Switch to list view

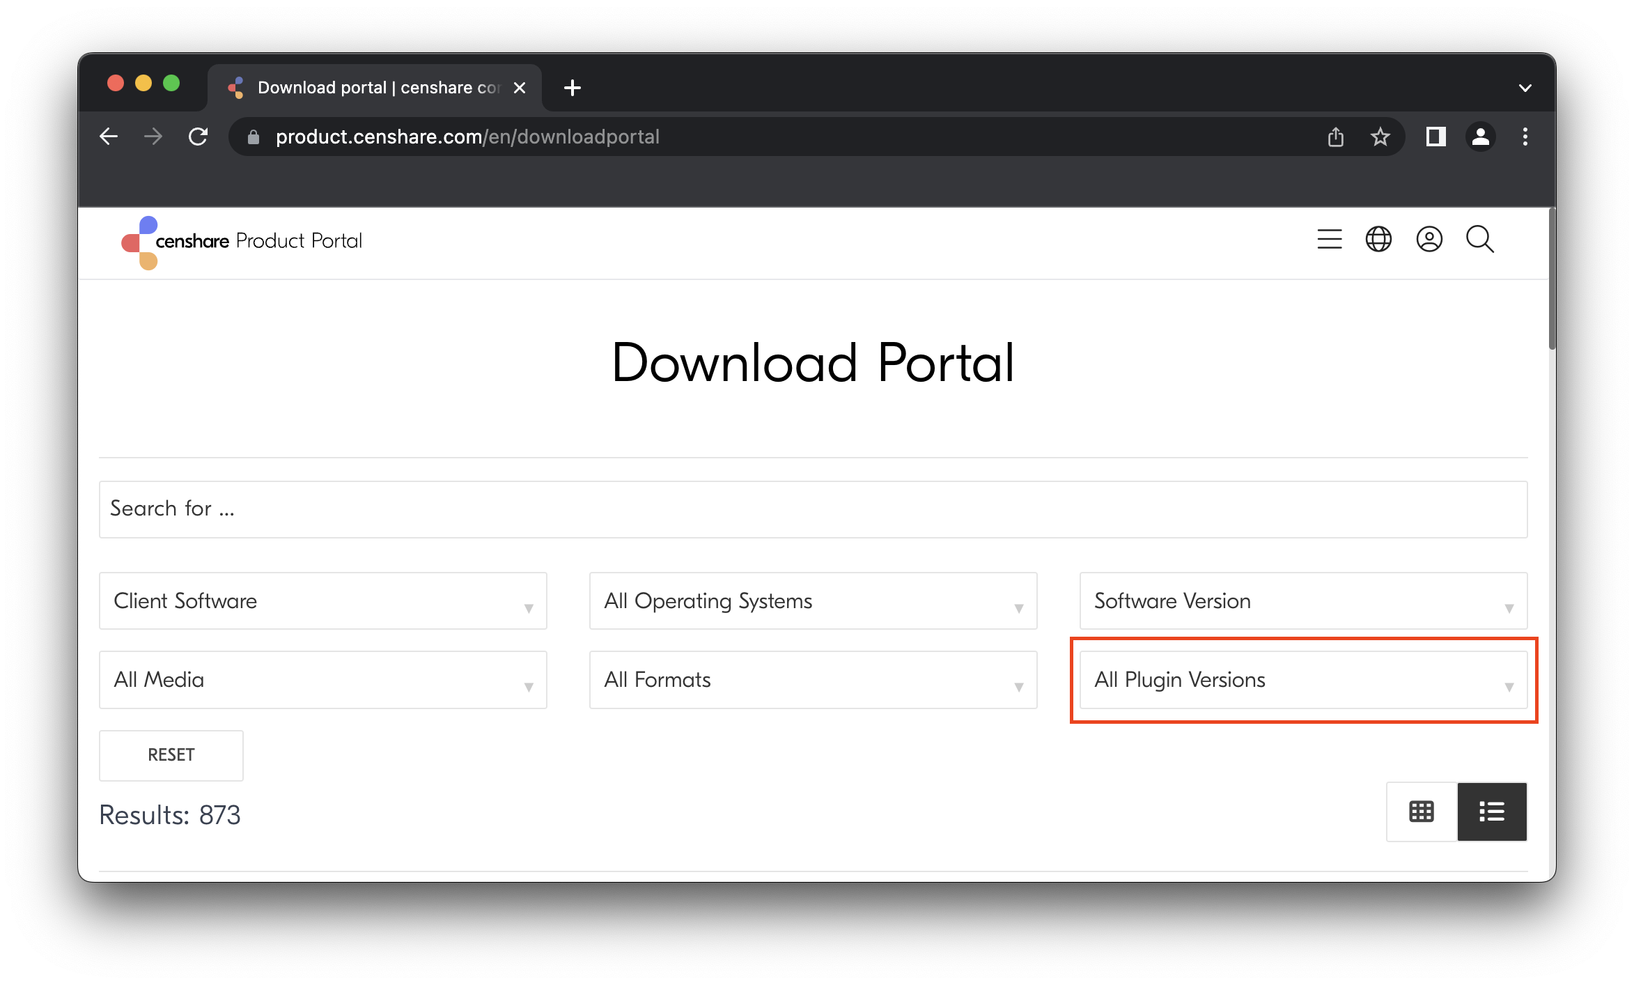[1491, 812]
